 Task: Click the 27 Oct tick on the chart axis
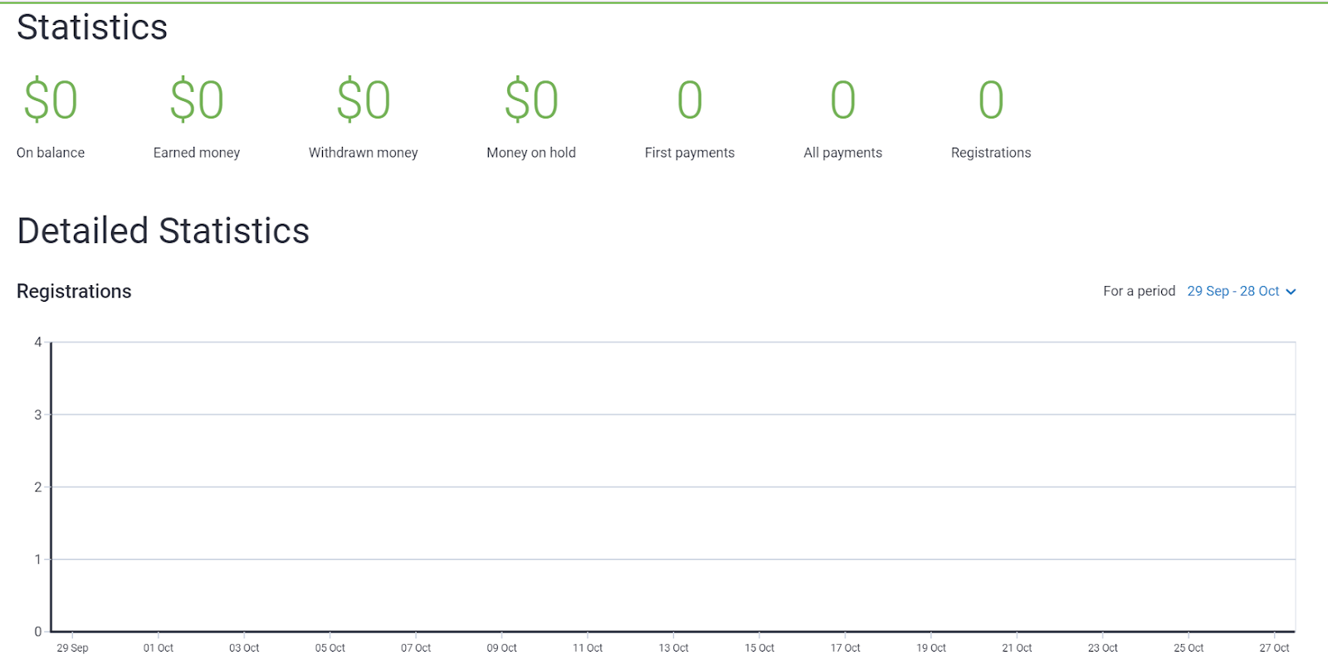1274,647
